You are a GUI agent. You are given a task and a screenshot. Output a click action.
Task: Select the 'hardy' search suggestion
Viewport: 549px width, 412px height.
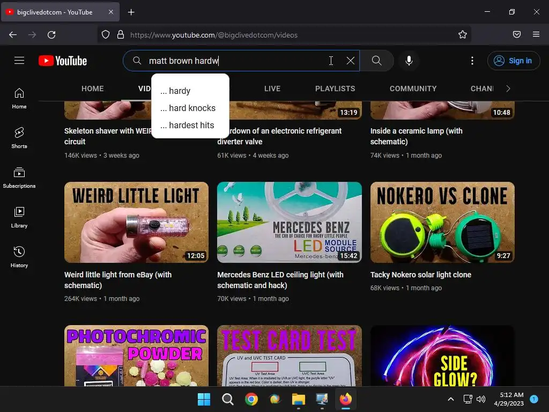tap(190, 91)
